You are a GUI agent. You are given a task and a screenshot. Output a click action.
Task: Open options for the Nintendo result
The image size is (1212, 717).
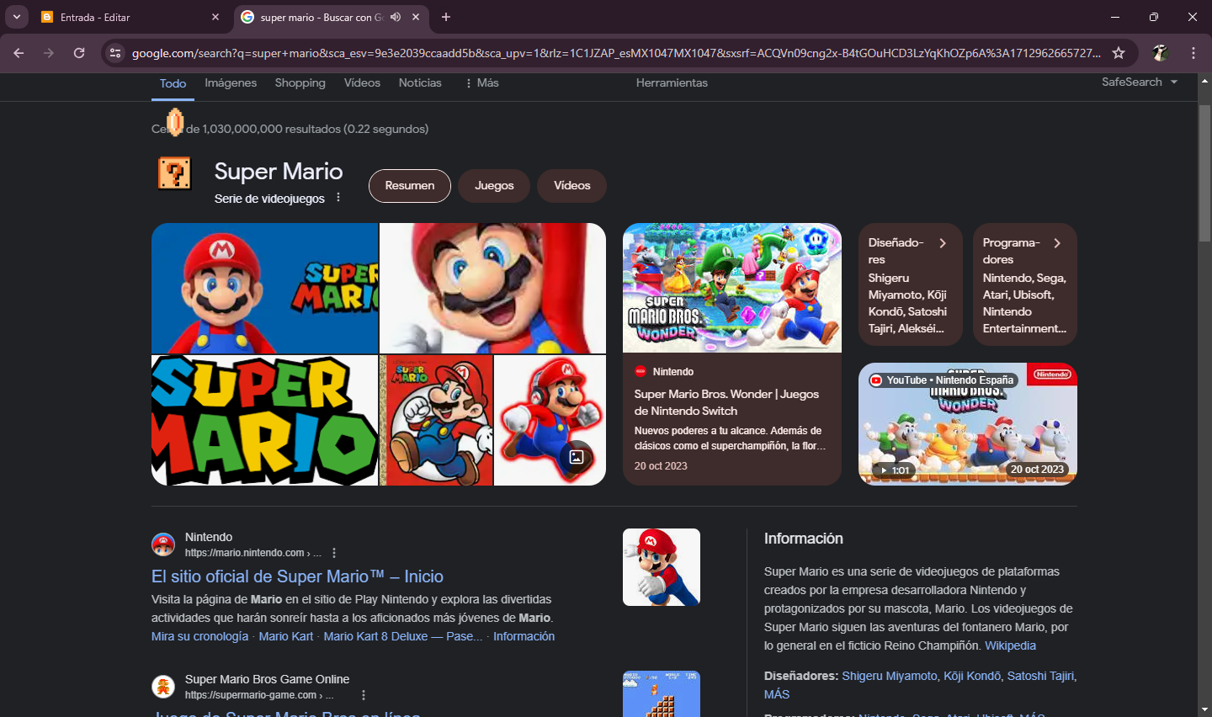[x=334, y=553]
